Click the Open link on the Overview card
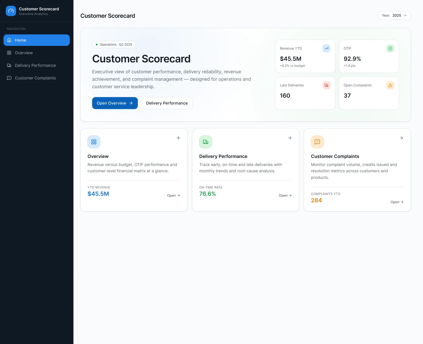 (x=173, y=196)
